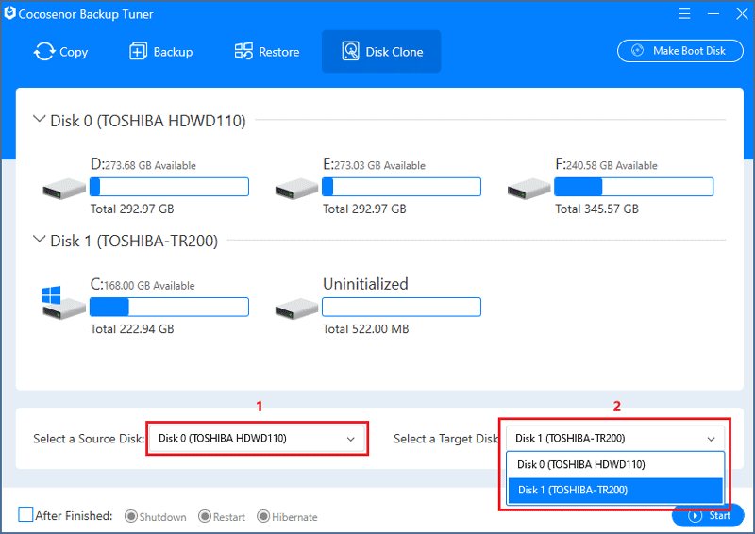
Task: Click the 'Total 522.00 MB' text
Action: (x=365, y=329)
